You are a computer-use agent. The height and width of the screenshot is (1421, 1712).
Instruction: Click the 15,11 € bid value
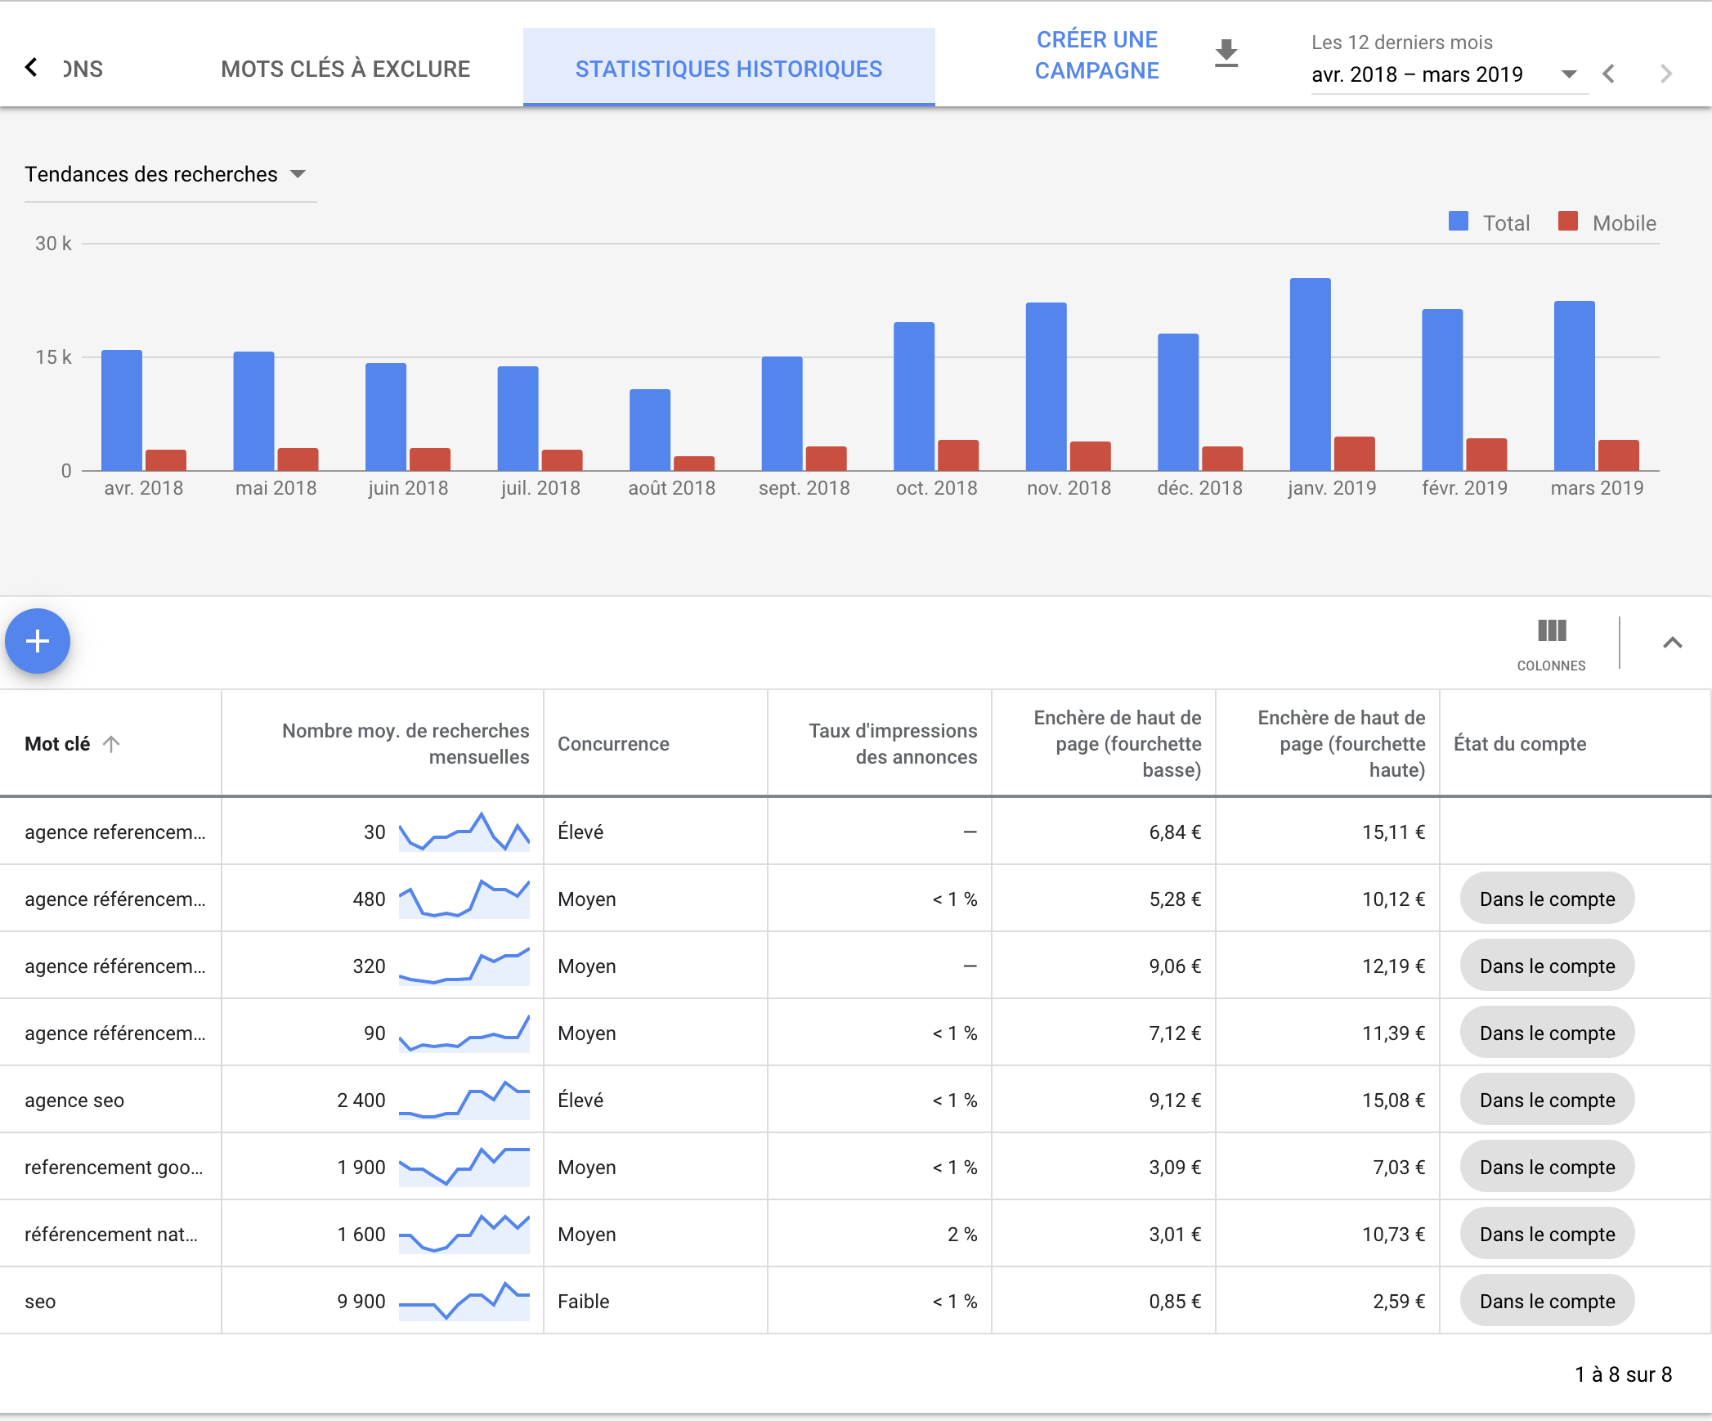click(x=1393, y=832)
